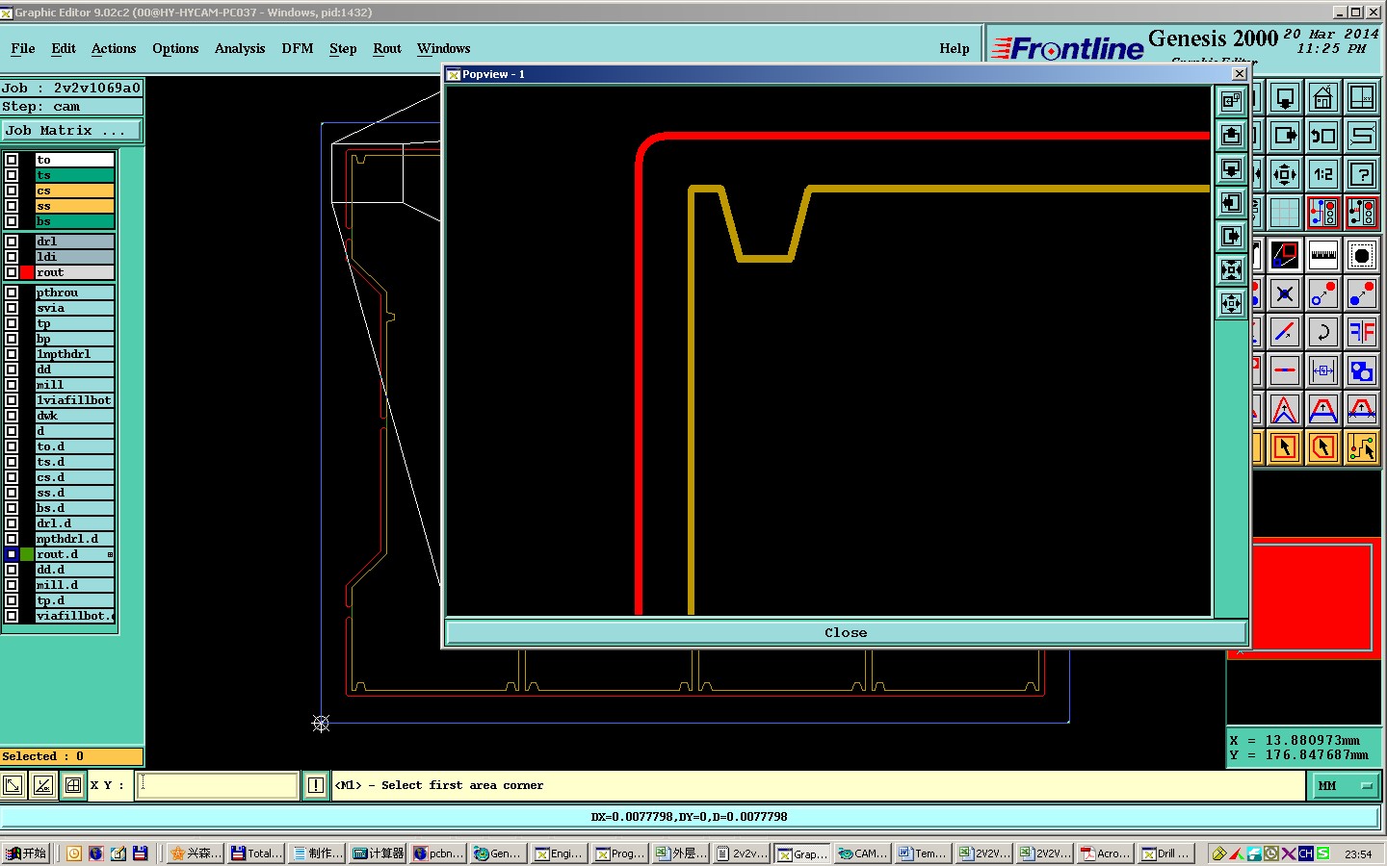The width and height of the screenshot is (1387, 866).
Task: Toggle the grid display icon
Action: pyautogui.click(x=1285, y=212)
